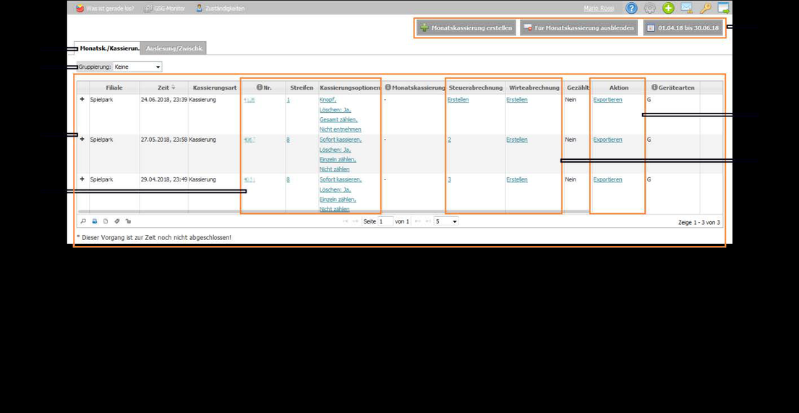799x413 pixels.
Task: Open Streifen link 8 in 29.04.2018 row
Action: click(x=288, y=179)
